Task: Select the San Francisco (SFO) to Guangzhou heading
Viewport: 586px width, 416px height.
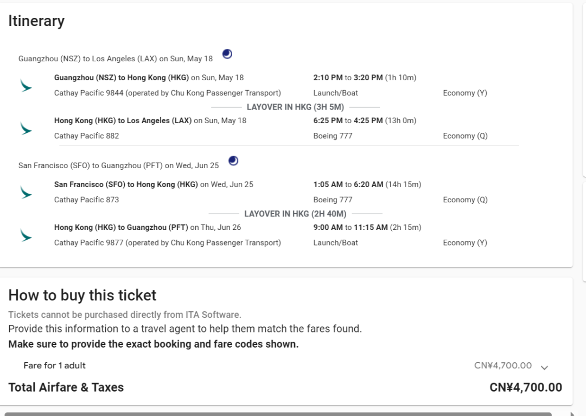Action: point(118,165)
